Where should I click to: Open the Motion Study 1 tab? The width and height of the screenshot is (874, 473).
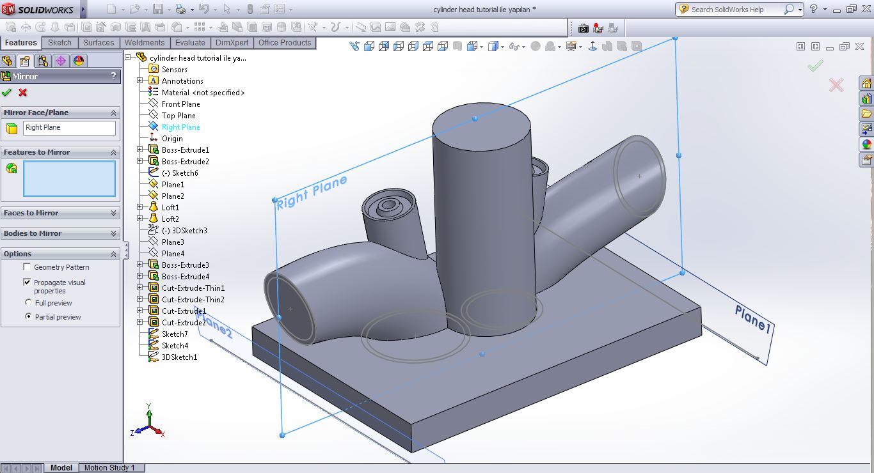click(109, 468)
